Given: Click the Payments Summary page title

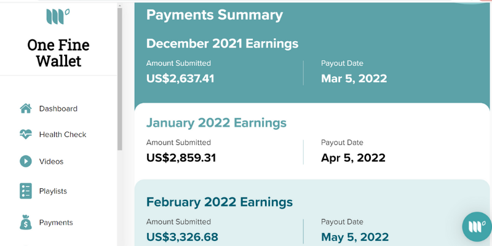Looking at the screenshot, I should [x=215, y=15].
